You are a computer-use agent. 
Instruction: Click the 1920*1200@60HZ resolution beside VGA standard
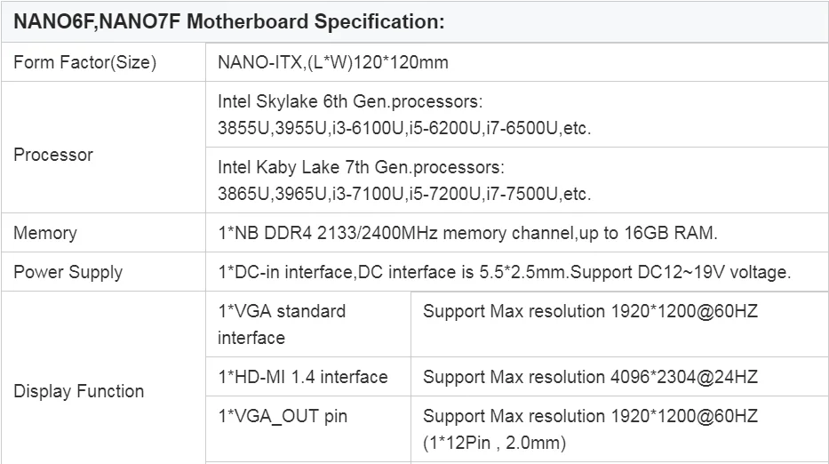(590, 311)
